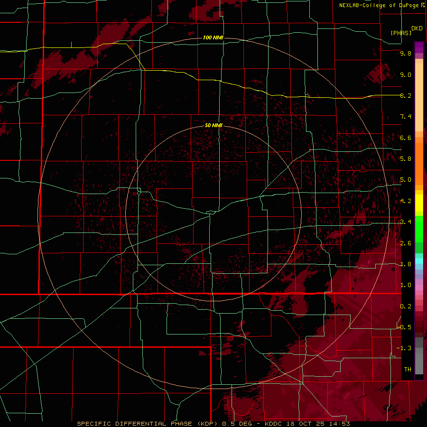
Task: Pick the yellow band in the color bar
Action: [x=419, y=203]
